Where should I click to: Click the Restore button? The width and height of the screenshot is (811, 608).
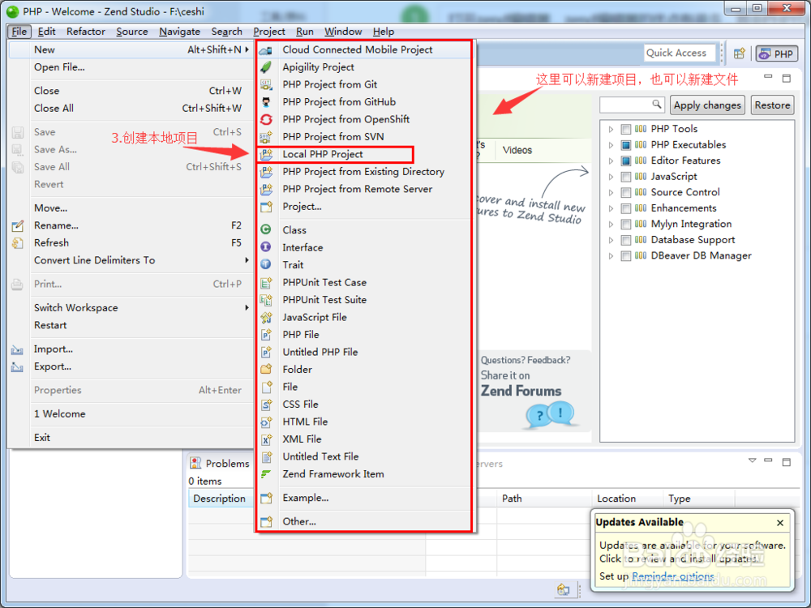pos(772,105)
